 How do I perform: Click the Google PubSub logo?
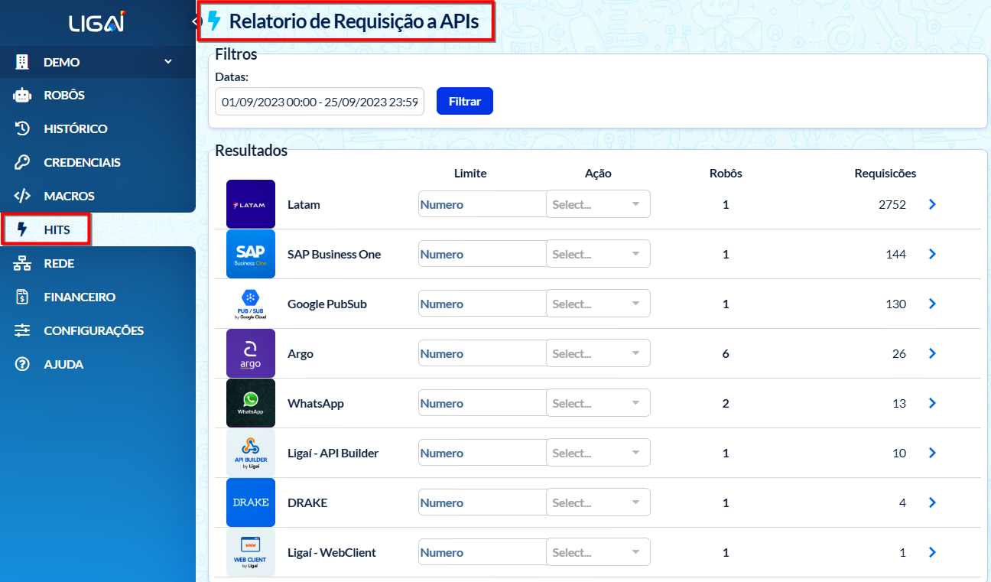[251, 304]
